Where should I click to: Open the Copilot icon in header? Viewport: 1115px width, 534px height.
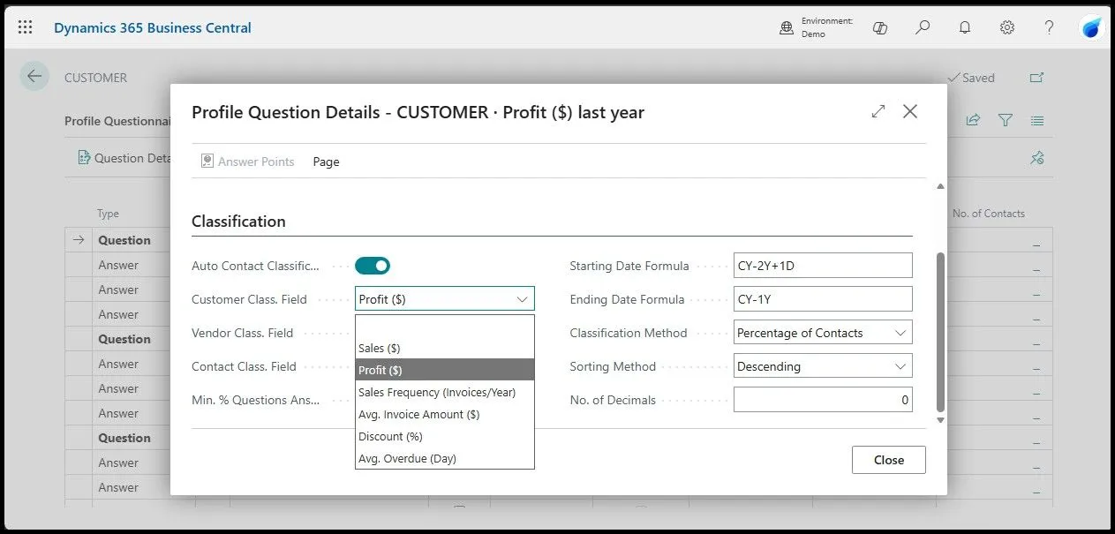tap(879, 28)
